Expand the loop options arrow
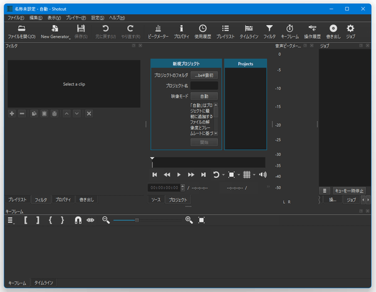 (223, 175)
